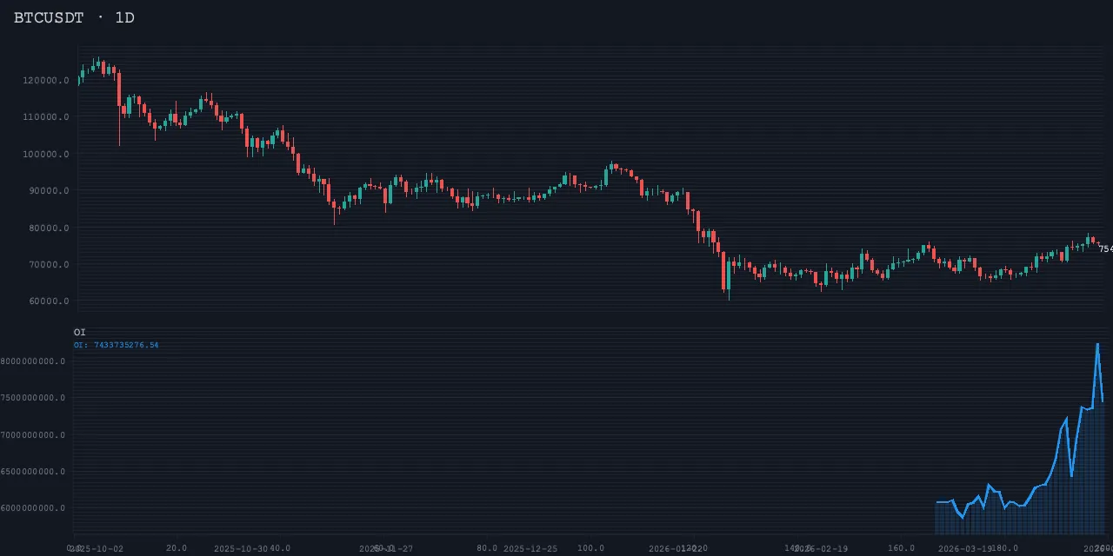This screenshot has width=1113, height=556.
Task: Click the blue OI: 7433735276.54 legend value
Action: point(116,345)
